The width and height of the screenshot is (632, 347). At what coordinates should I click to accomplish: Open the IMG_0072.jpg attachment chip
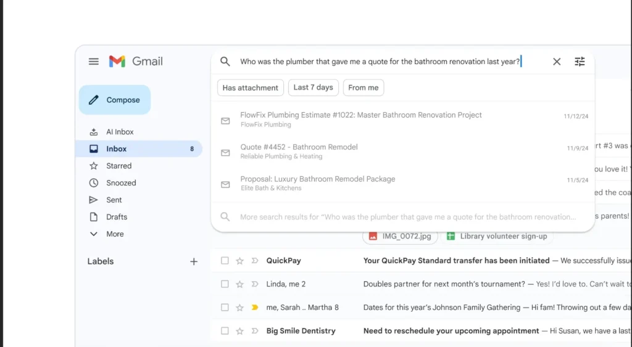tap(401, 236)
